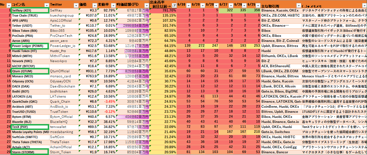
Task: Open the Twitter column filter dropdown
Action: [76, 6]
